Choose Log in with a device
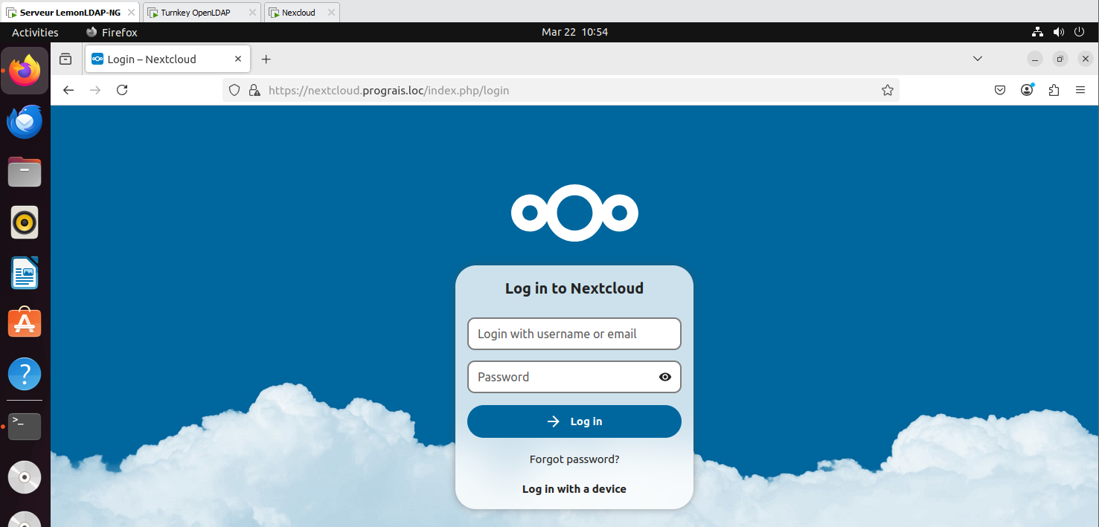 (x=574, y=489)
